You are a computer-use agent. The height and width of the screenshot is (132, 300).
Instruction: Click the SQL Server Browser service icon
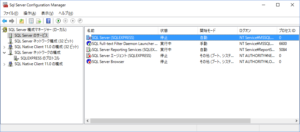[x=89, y=62]
